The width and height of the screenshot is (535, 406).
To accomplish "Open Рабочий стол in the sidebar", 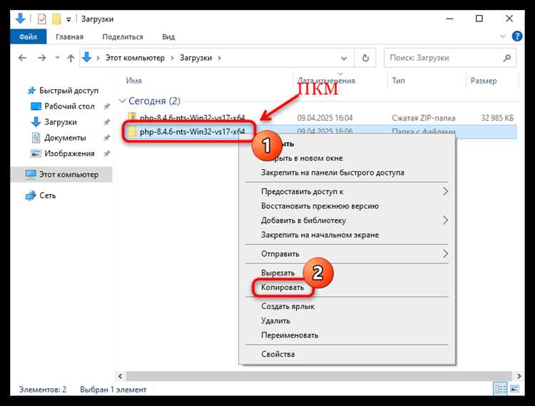I will (x=69, y=106).
